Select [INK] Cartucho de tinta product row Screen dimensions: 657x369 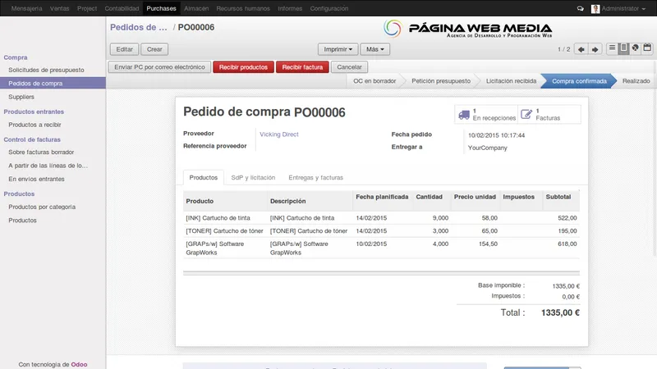click(381, 218)
